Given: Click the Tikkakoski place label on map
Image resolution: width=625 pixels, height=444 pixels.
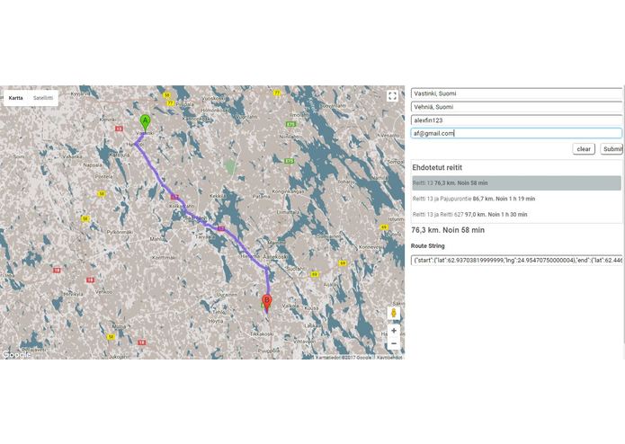Looking at the screenshot, I should (x=262, y=334).
